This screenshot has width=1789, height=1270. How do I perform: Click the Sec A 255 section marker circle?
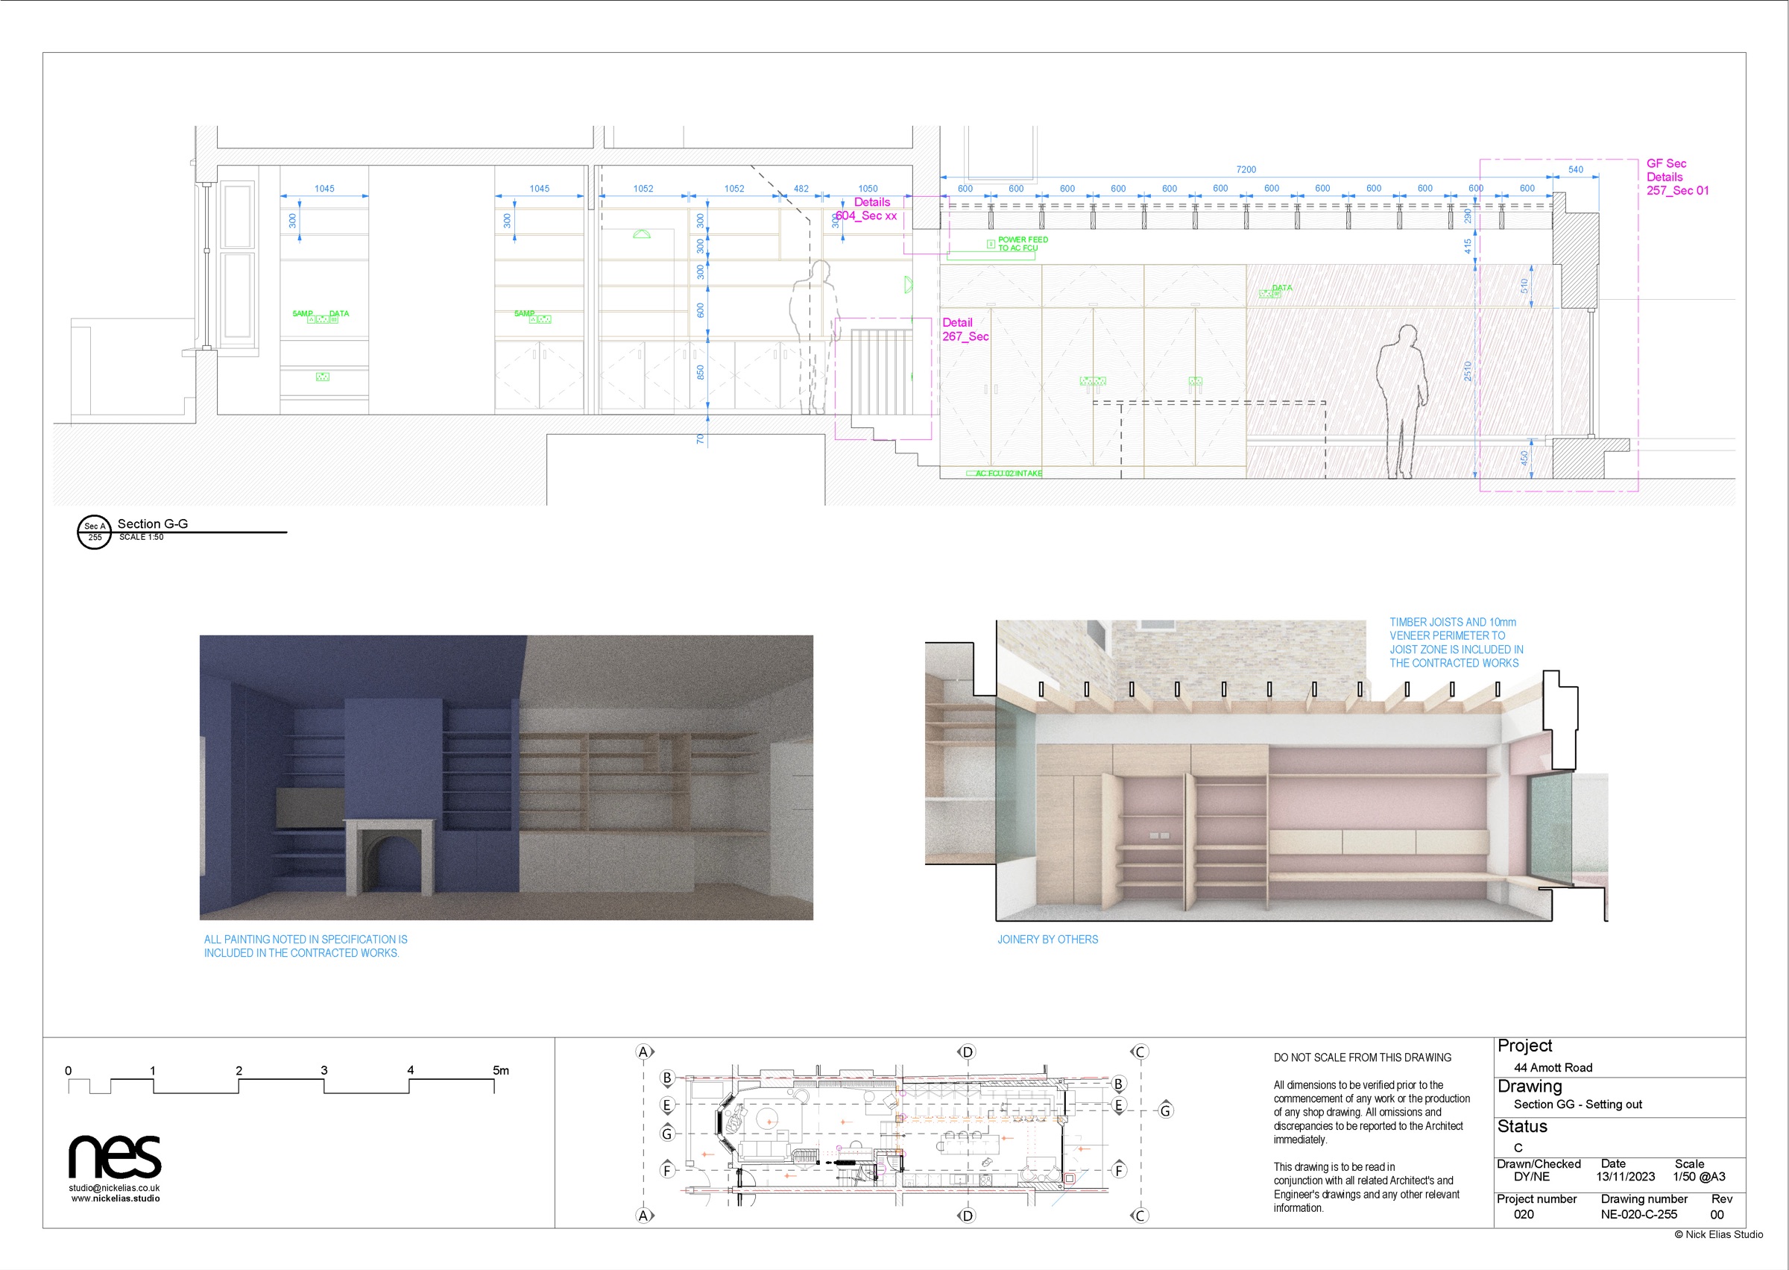(x=95, y=532)
